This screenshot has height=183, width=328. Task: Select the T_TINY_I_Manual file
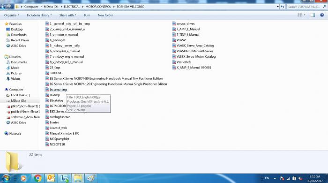click(186, 35)
